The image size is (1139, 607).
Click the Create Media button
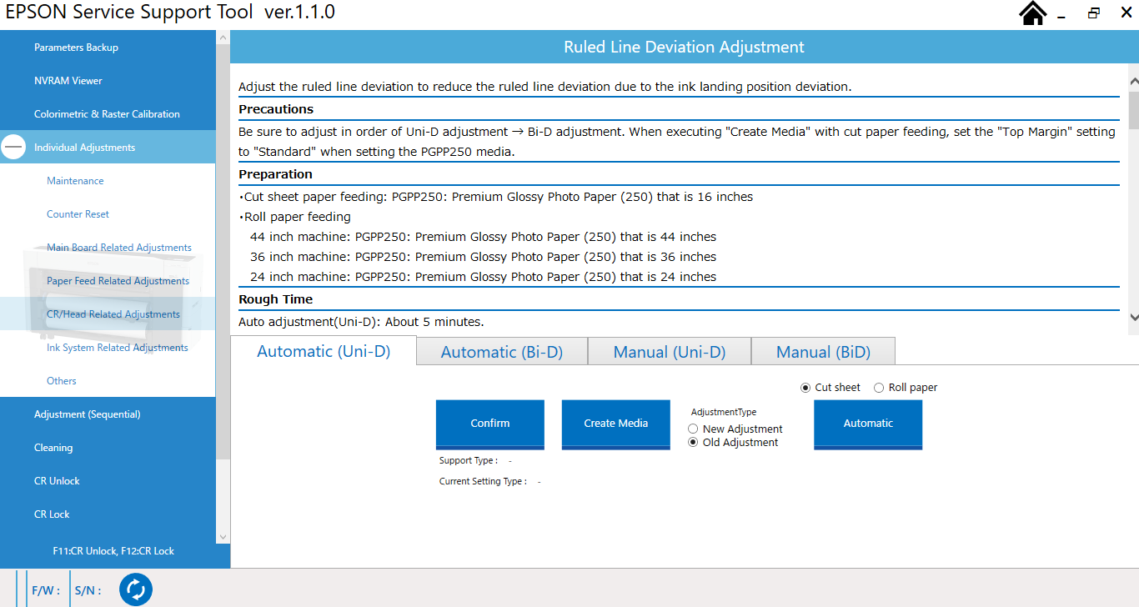pyautogui.click(x=616, y=424)
